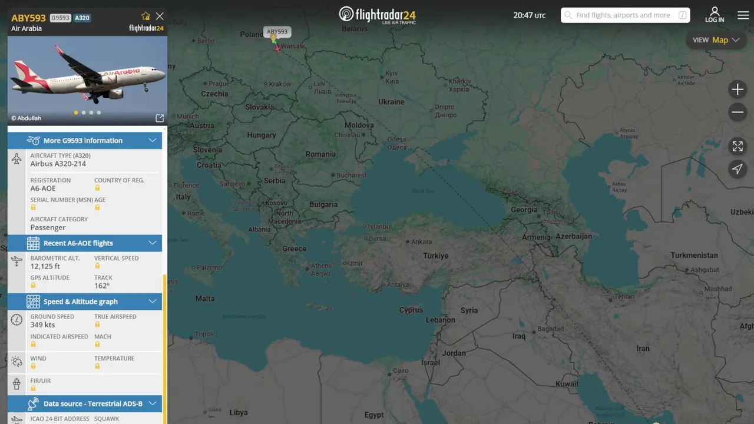This screenshot has width=754, height=424.
Task: Zoom in the map with plus button
Action: pyautogui.click(x=738, y=90)
